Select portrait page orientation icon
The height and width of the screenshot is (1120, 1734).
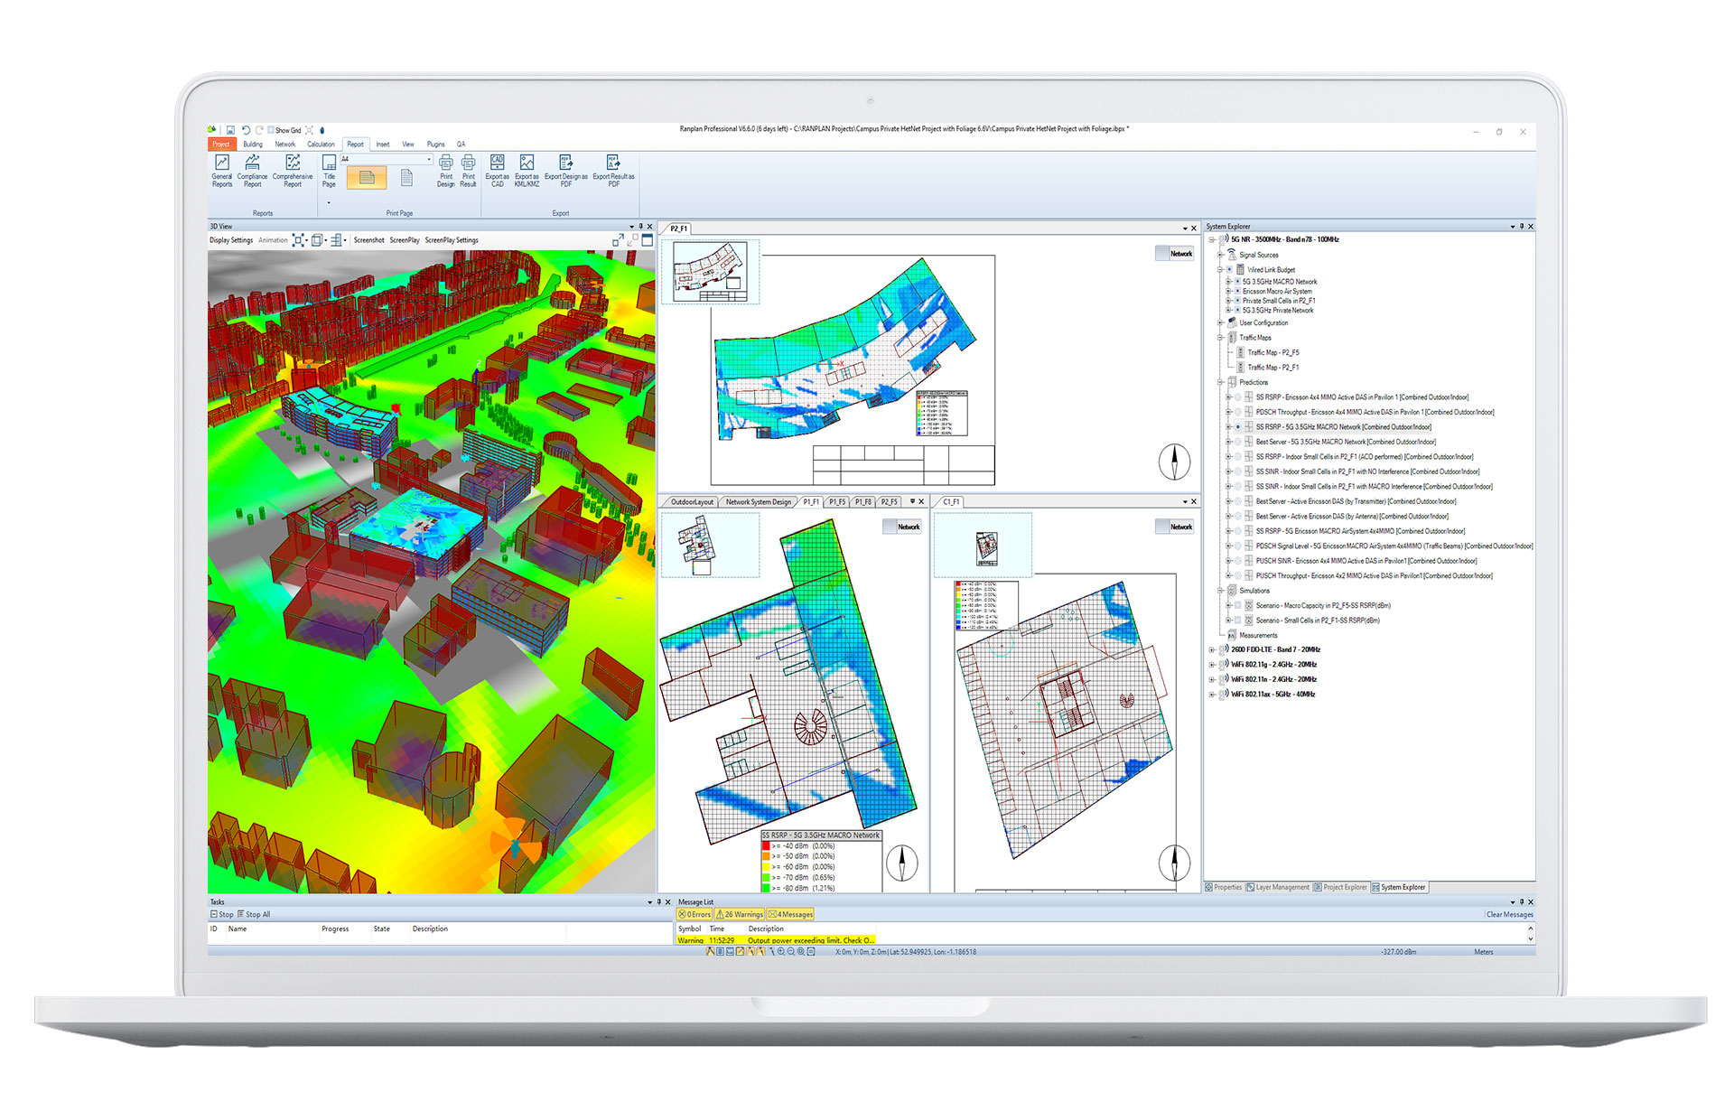point(406,178)
